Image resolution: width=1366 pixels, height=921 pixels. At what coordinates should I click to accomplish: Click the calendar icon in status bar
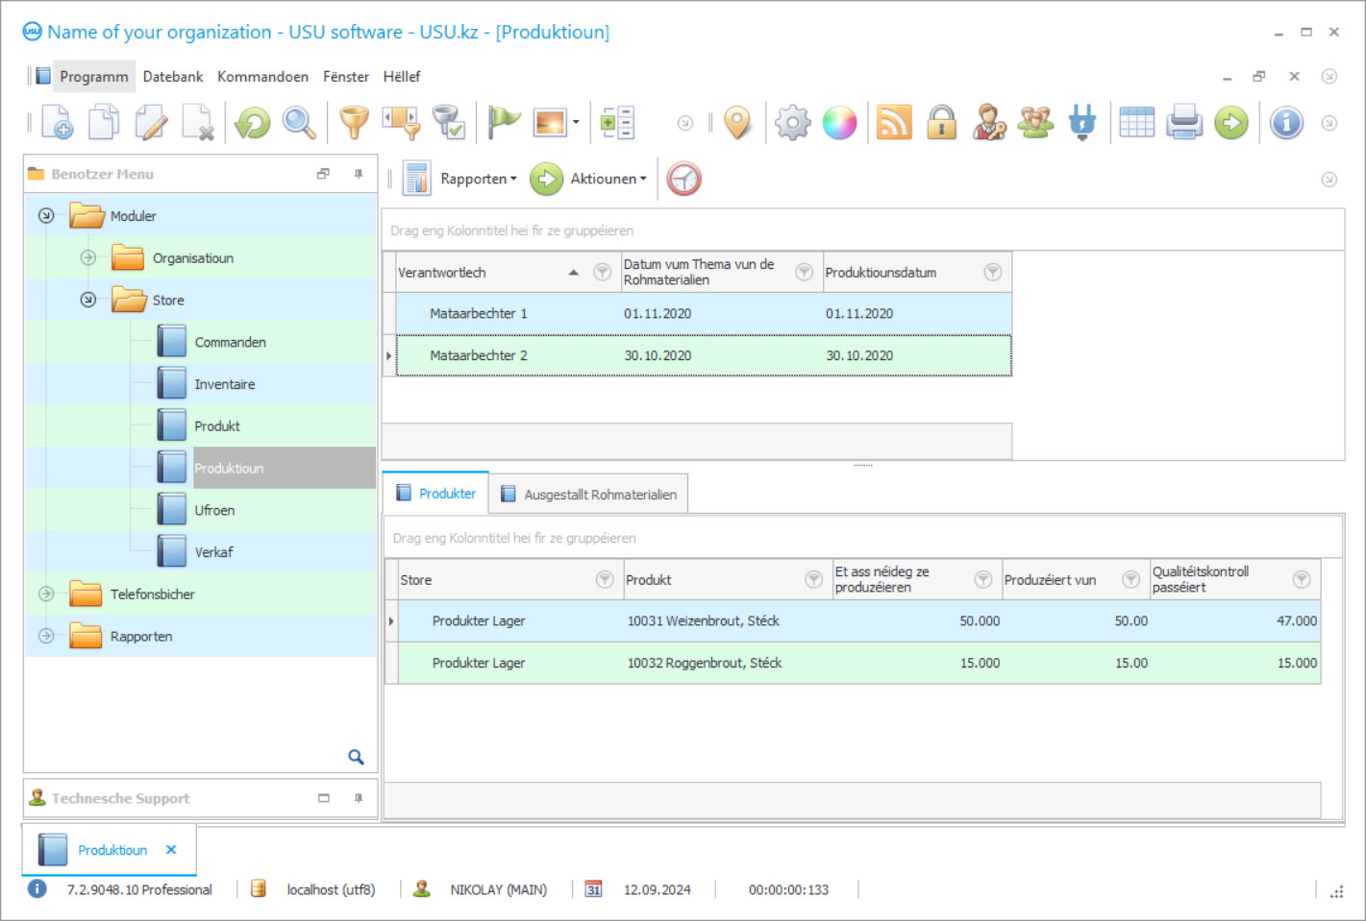tap(593, 889)
